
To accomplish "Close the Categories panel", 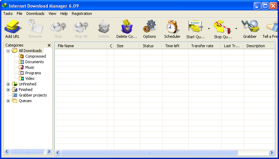I will (x=49, y=45).
